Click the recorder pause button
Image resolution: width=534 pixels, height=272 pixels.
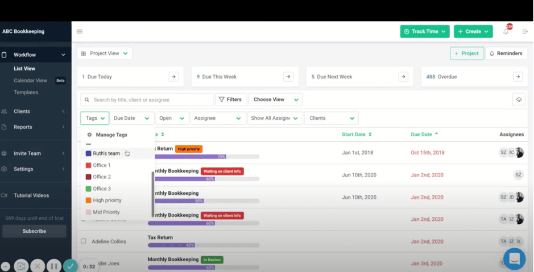54,266
